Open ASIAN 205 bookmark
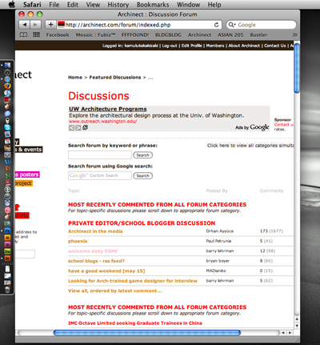Image resolution: width=320 pixels, height=345 pixels. 230,34
